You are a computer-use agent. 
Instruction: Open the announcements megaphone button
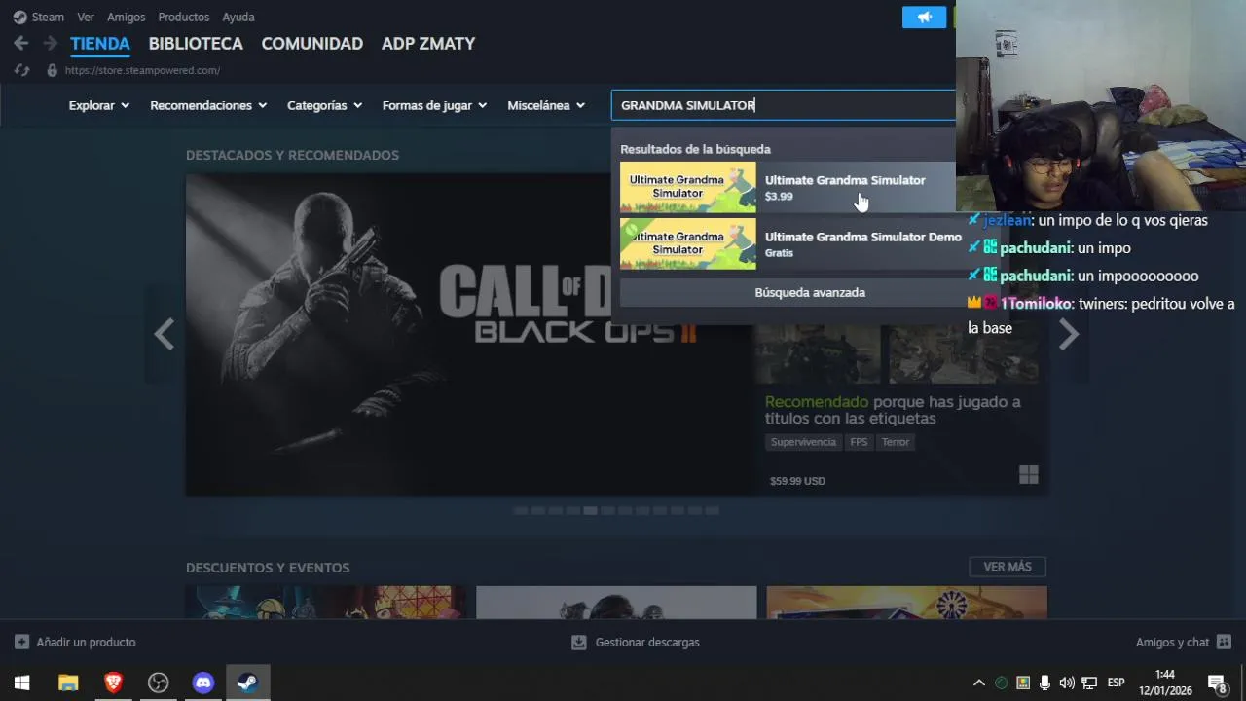(924, 17)
